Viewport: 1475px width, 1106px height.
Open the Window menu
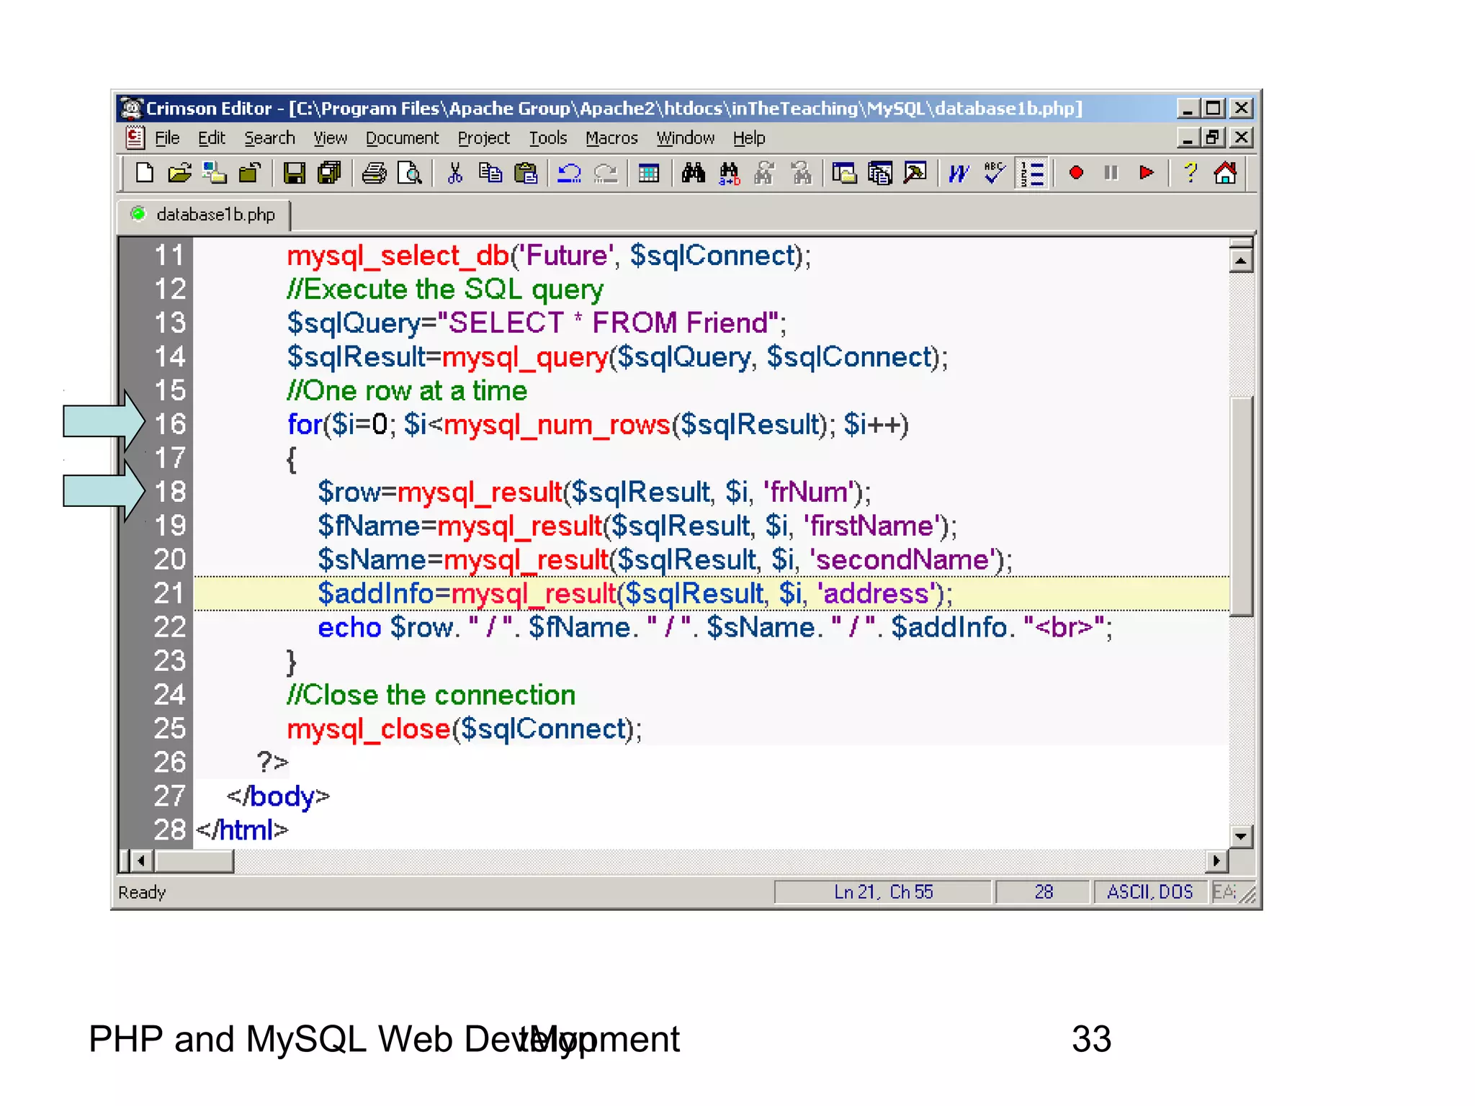[x=685, y=138]
